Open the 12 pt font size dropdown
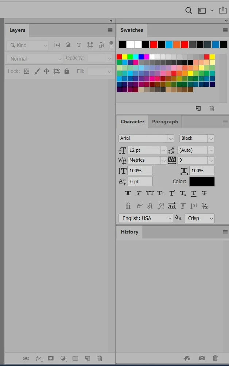Screen dimensions: 229x366 [164, 150]
